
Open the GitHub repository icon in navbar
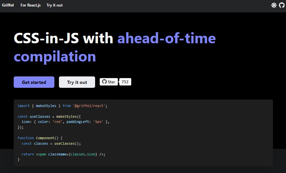(282, 5)
